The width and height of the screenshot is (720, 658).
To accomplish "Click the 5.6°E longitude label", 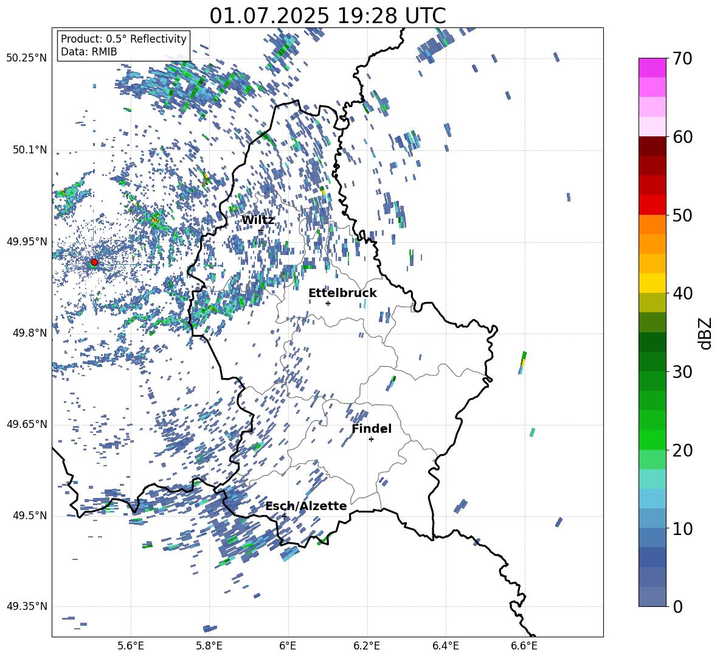I will (x=131, y=646).
